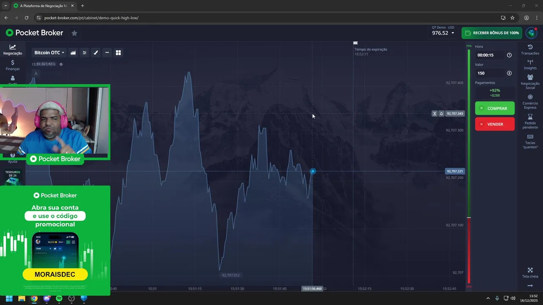Click the clock icon in Hora field
The width and height of the screenshot is (543, 305).
tap(509, 55)
